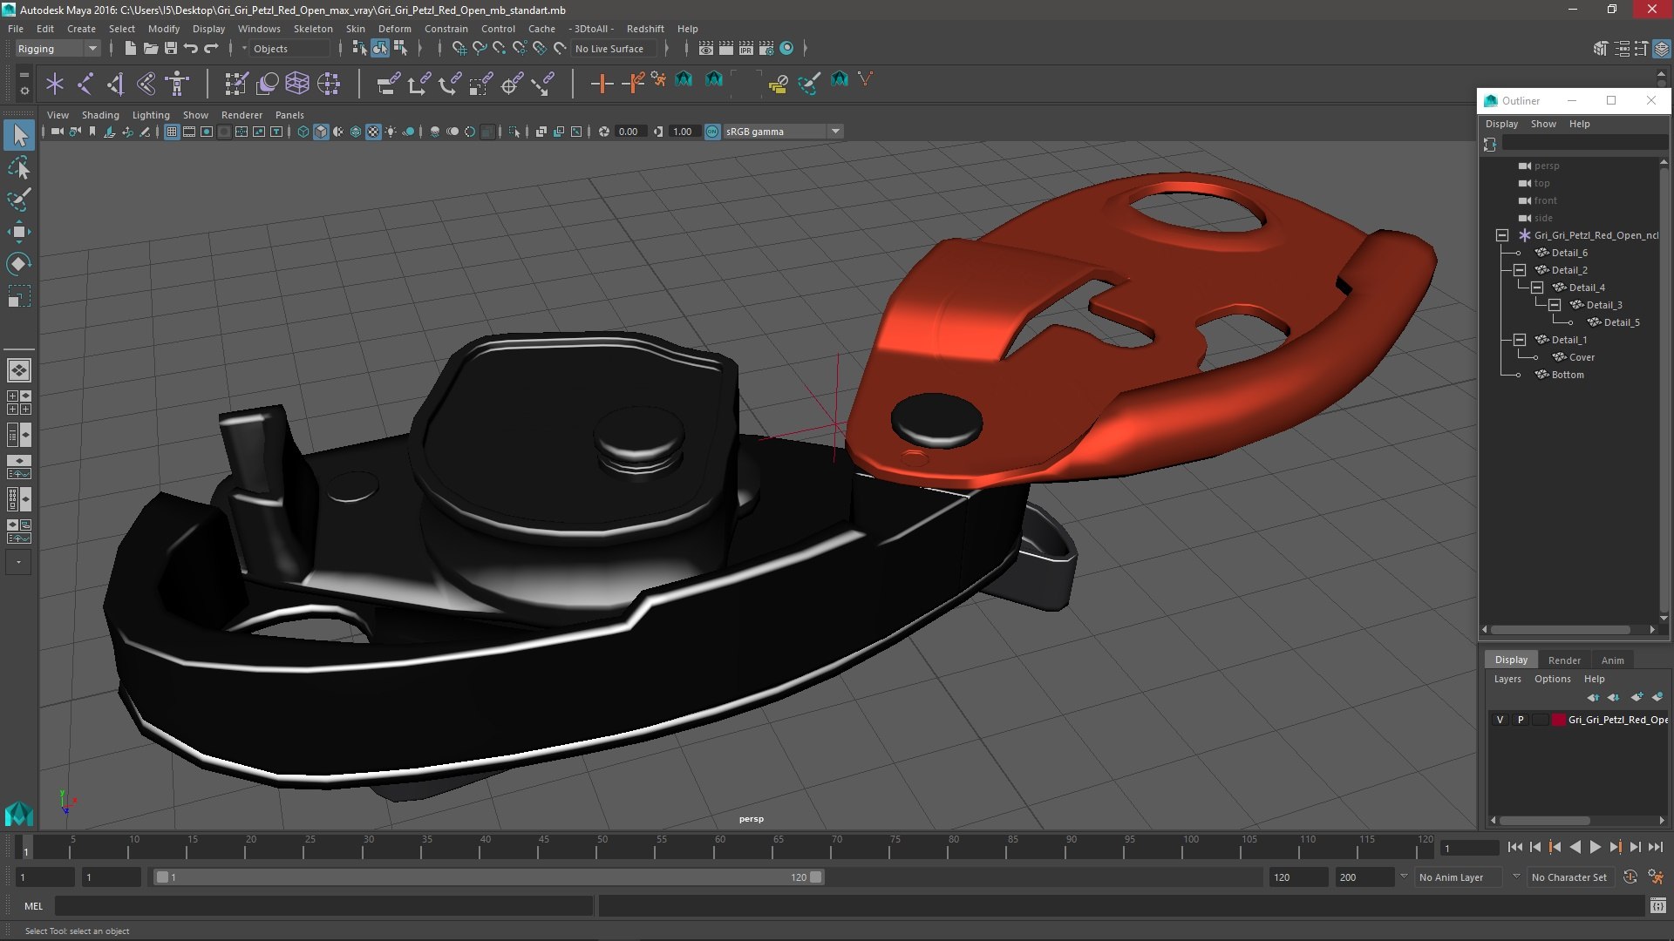Click No Live Surface field
The height and width of the screenshot is (941, 1674).
(610, 49)
